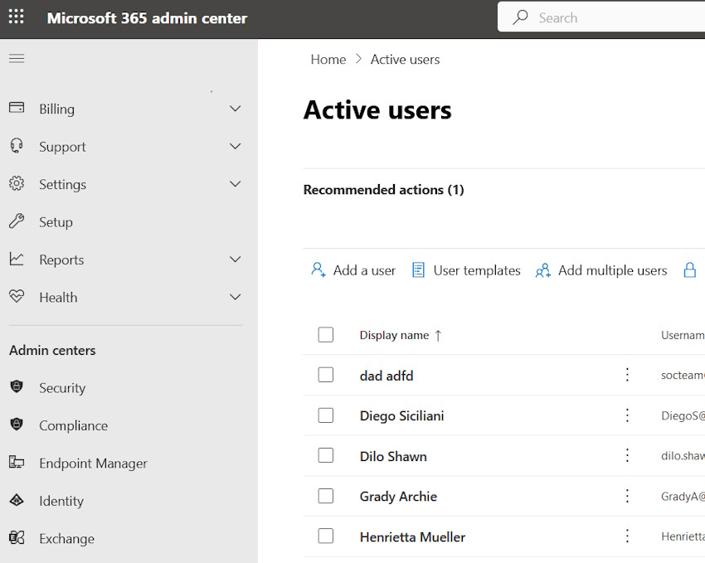Expand the Billing section

coord(235,109)
